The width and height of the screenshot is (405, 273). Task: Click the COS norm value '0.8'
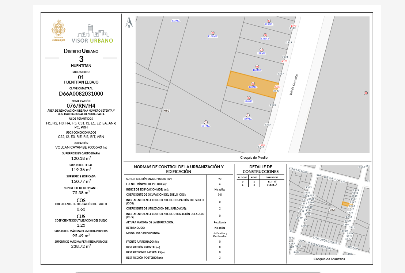point(220,195)
